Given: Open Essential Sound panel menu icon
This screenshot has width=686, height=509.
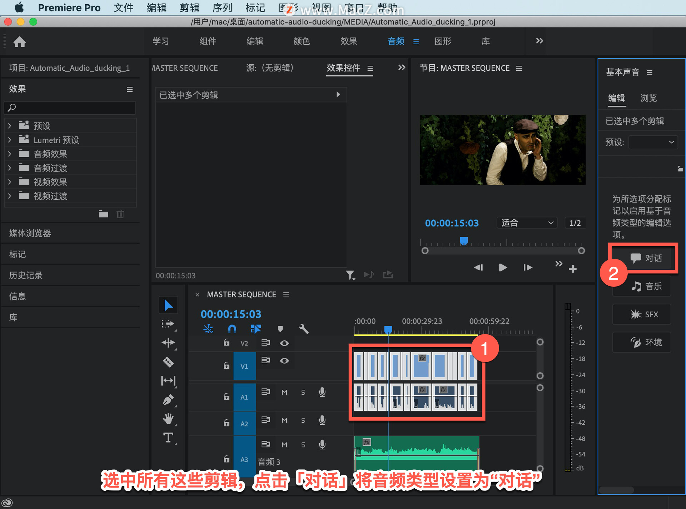Looking at the screenshot, I should click(650, 73).
